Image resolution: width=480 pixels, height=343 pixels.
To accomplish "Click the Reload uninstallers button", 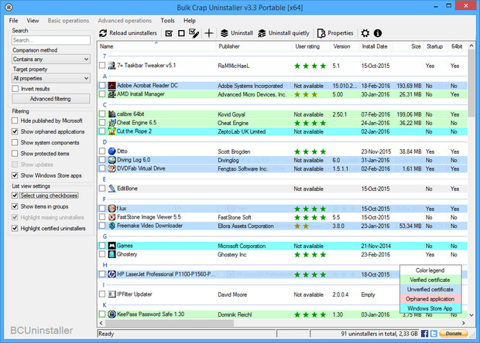I will (129, 33).
